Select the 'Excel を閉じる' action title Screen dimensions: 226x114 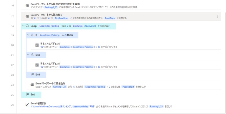pos(38,103)
